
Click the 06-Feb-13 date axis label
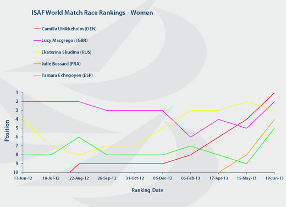pos(191,178)
